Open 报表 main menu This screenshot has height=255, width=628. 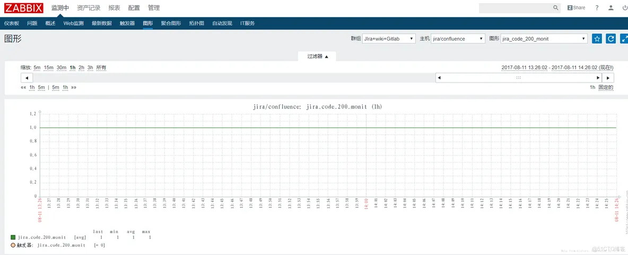coord(114,8)
